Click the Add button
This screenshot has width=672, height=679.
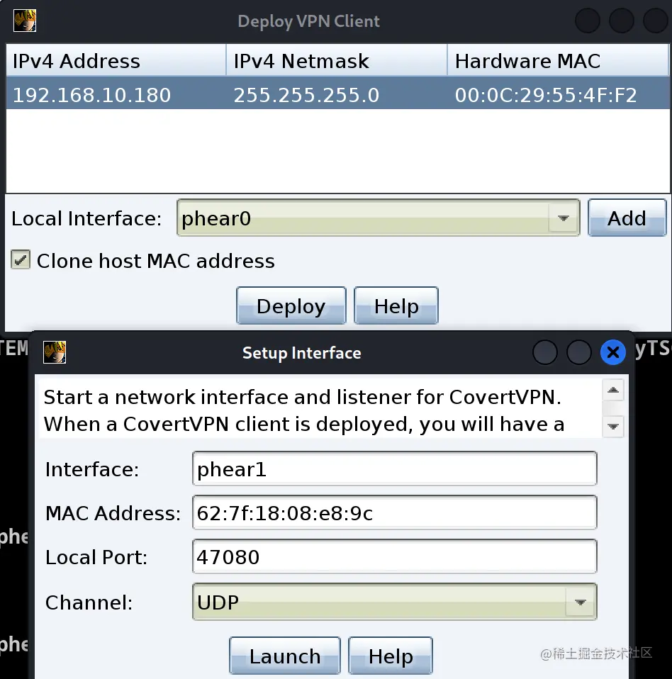627,218
